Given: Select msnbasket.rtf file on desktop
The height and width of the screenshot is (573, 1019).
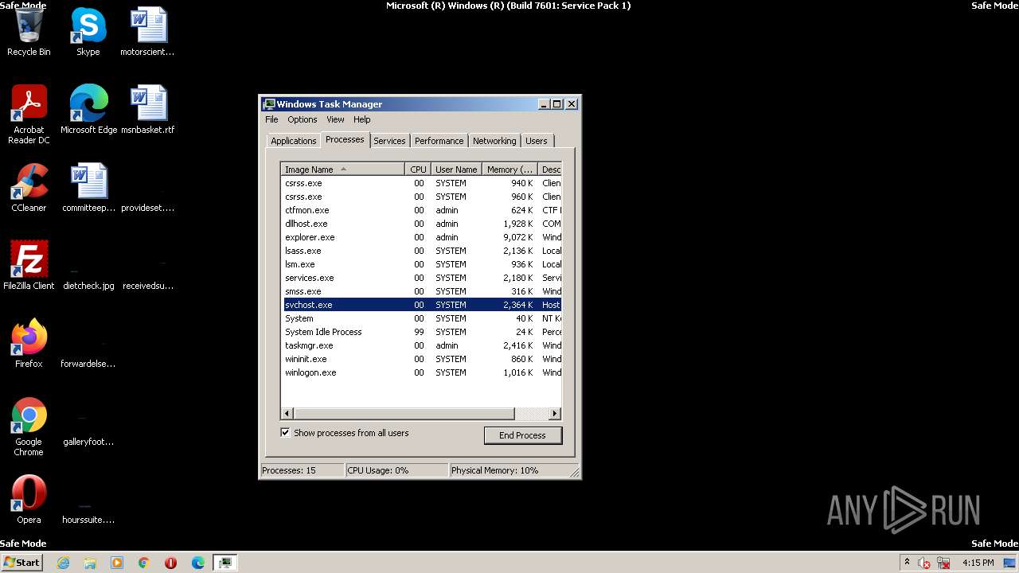Looking at the screenshot, I should click(x=147, y=110).
